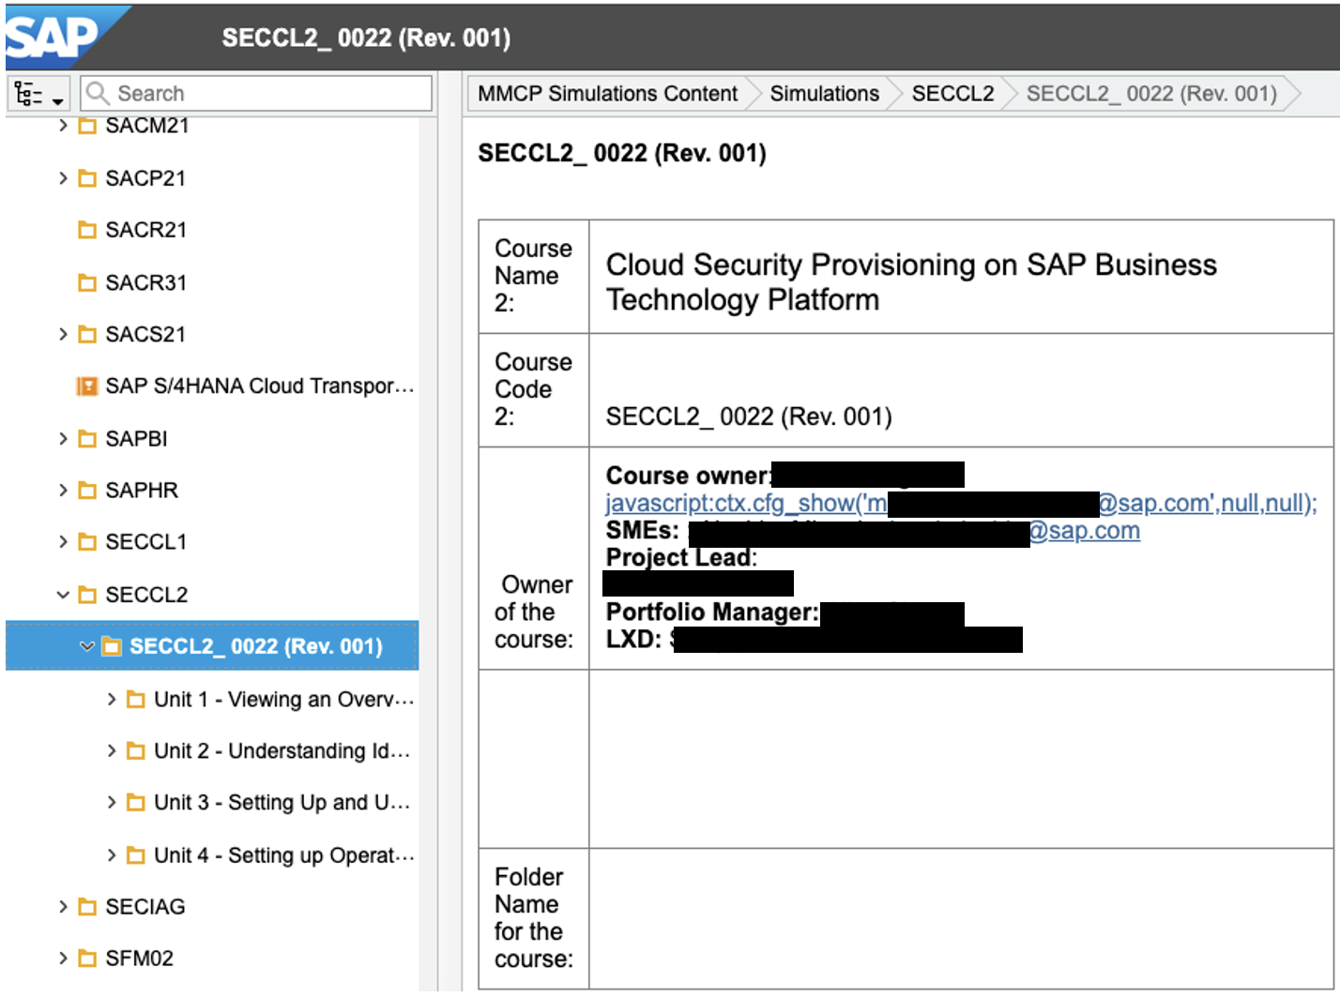Click the Course Code value cell text
This screenshot has height=998, width=1340.
(x=749, y=416)
